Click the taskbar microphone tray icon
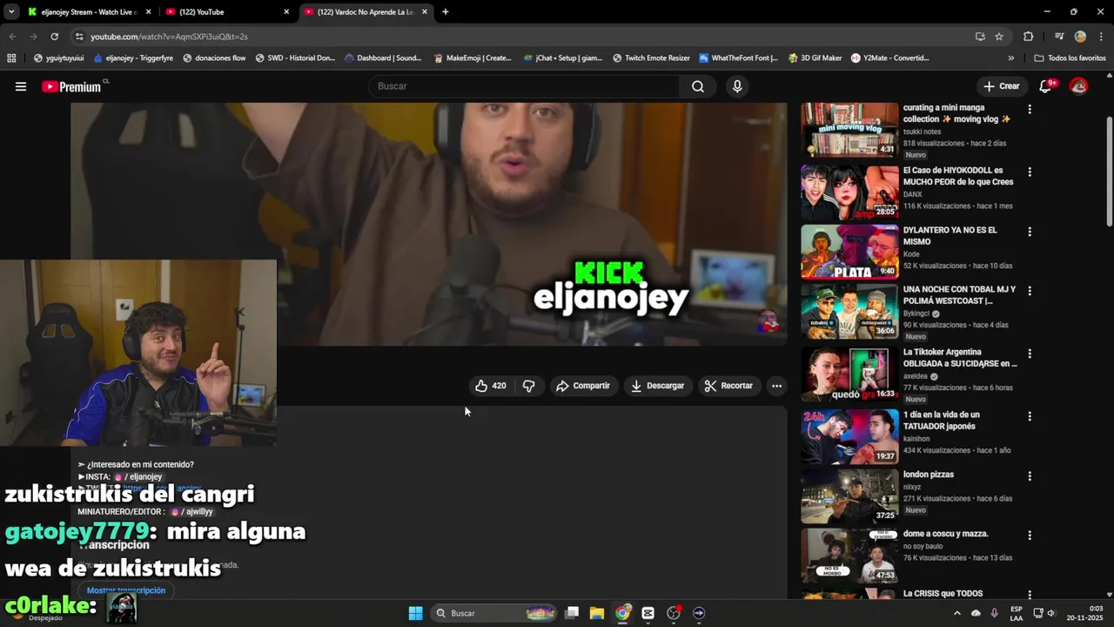 tap(994, 613)
